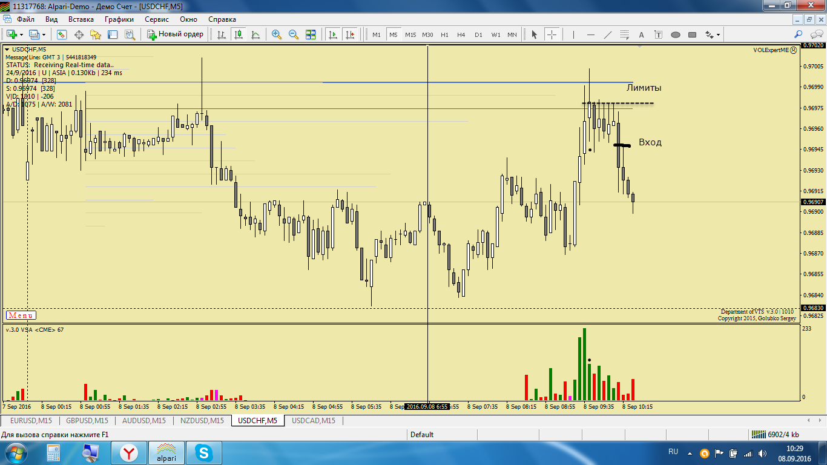The width and height of the screenshot is (827, 465).
Task: Click the search magnifier icon at right
Action: pos(799,35)
